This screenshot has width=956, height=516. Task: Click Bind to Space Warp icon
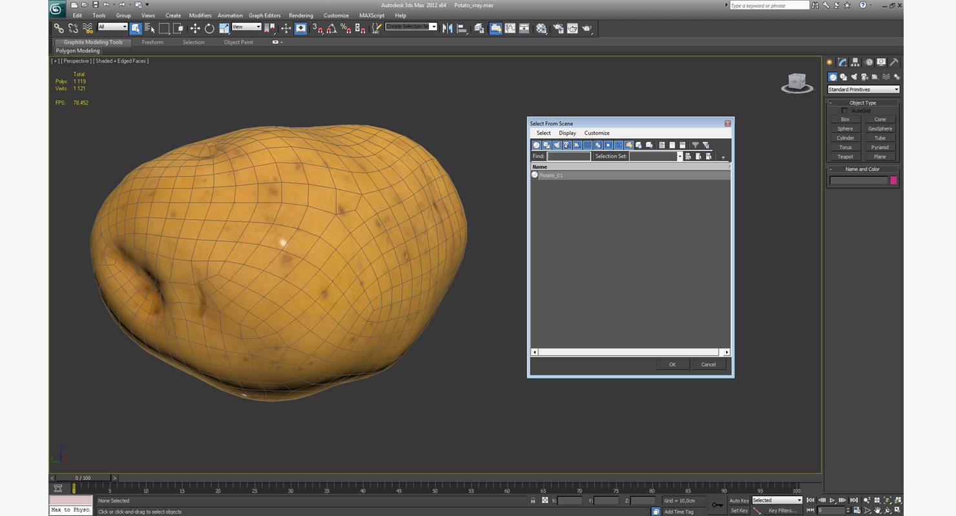tap(88, 28)
